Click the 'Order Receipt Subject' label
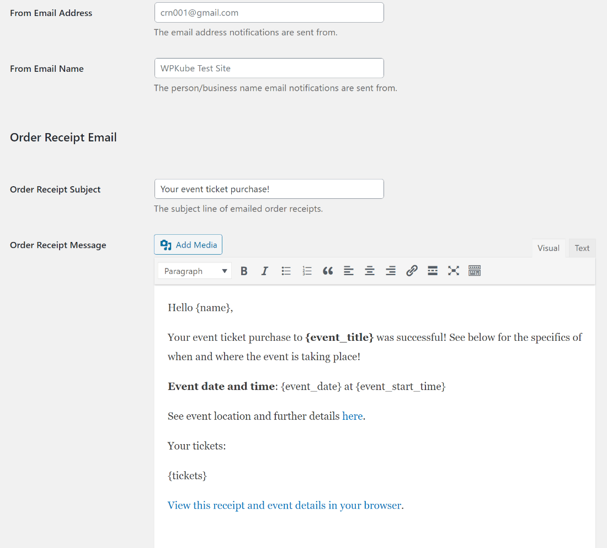This screenshot has width=607, height=548. tap(55, 189)
